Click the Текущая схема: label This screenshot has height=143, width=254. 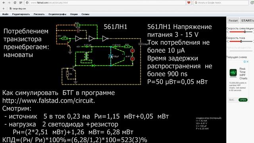pos(237,57)
